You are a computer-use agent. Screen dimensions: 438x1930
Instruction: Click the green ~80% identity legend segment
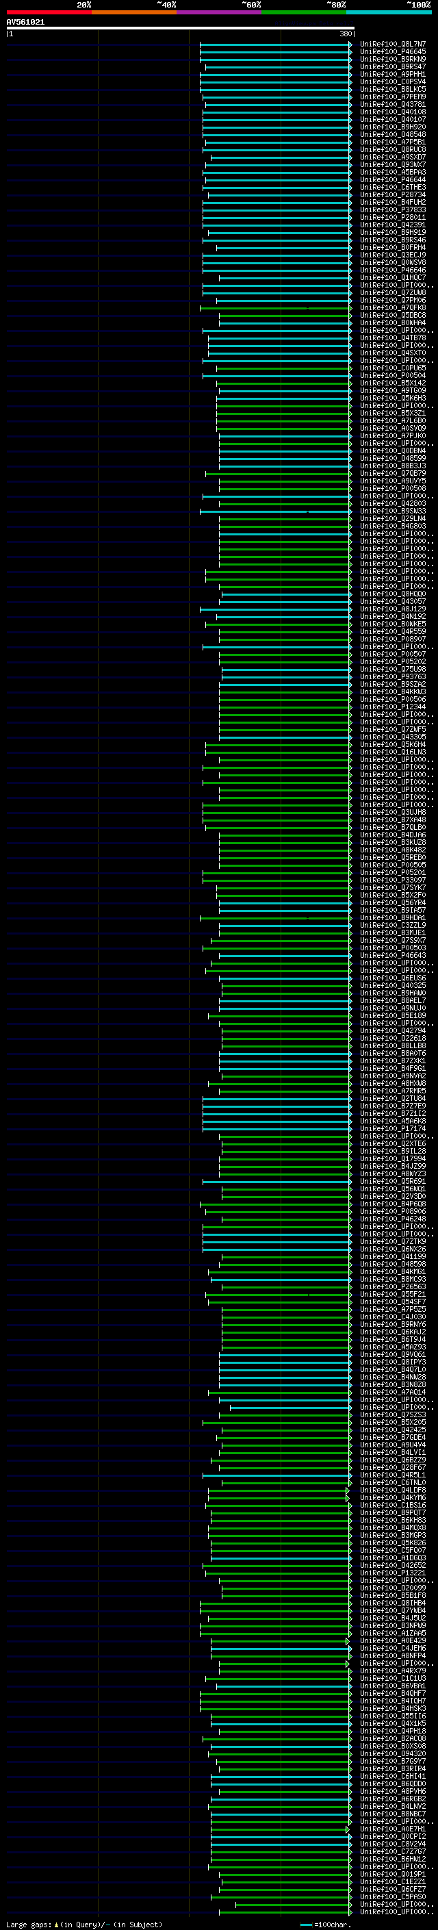pyautogui.click(x=304, y=12)
